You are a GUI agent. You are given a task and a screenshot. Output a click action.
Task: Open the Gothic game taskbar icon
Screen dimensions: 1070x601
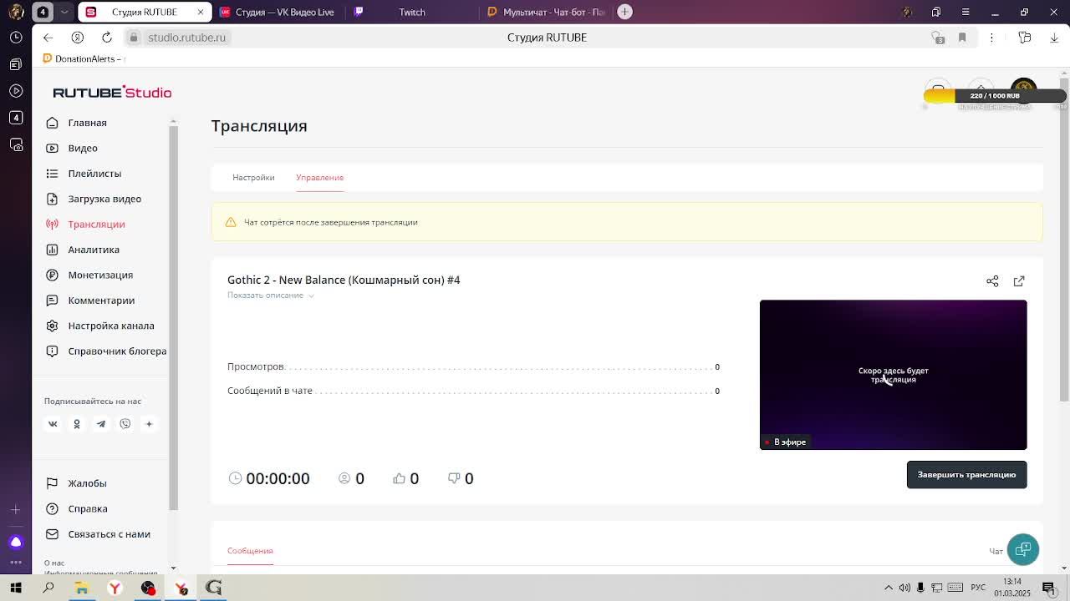(214, 588)
